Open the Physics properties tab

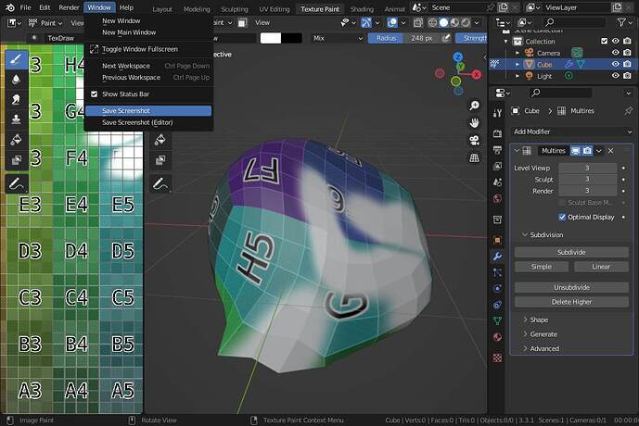click(x=497, y=288)
